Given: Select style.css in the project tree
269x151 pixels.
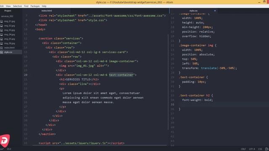Looking at the screenshot, I should [x=8, y=52].
